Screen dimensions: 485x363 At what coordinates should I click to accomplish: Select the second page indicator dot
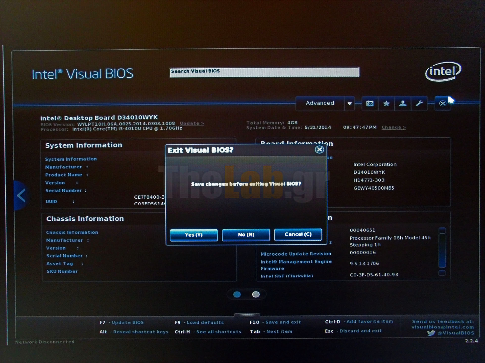tap(256, 294)
